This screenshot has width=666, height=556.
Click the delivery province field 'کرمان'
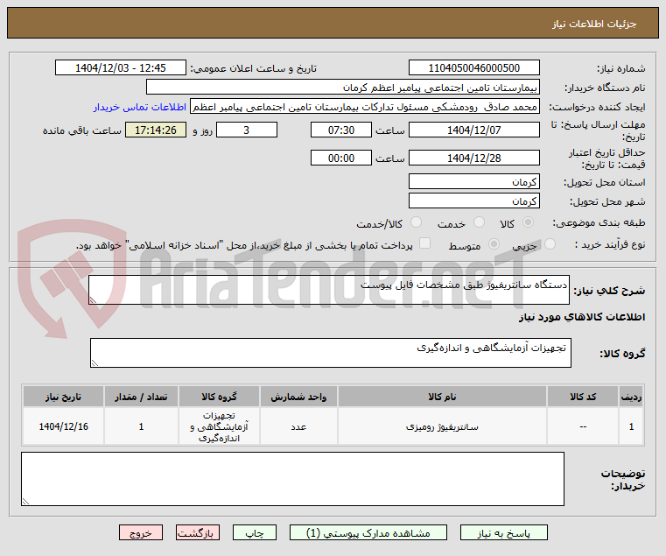click(x=474, y=181)
